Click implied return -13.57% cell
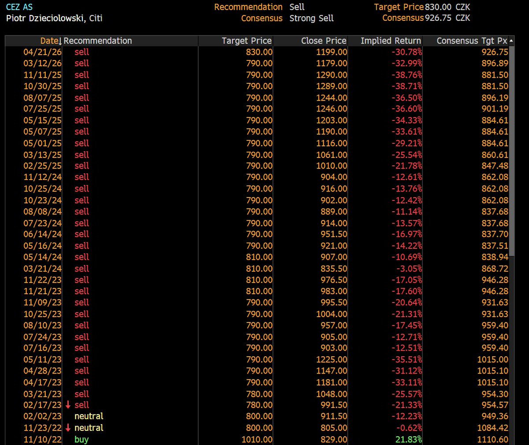This screenshot has width=529, height=445. point(407,223)
